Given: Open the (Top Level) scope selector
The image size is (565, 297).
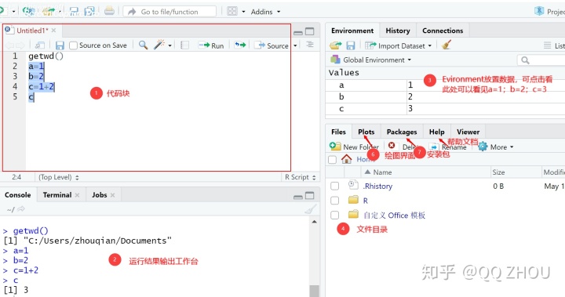Looking at the screenshot, I should pyautogui.click(x=59, y=177).
